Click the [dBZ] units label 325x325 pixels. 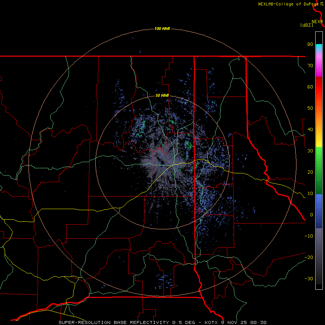click(307, 25)
